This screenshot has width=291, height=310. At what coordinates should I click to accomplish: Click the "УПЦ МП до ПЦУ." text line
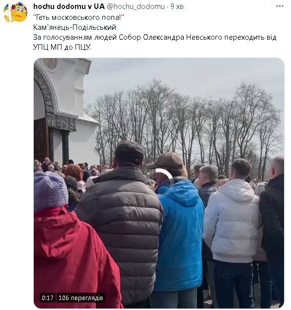click(x=62, y=47)
